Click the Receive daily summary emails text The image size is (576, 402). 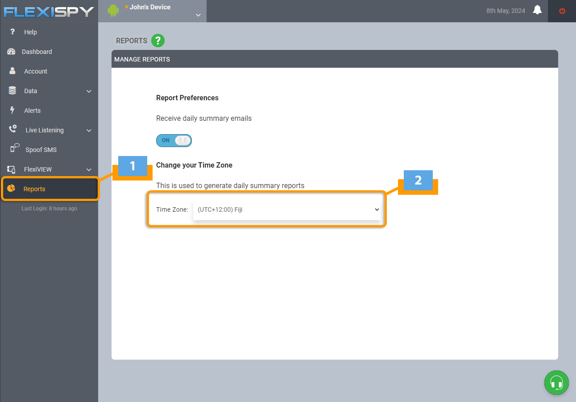[x=204, y=119]
